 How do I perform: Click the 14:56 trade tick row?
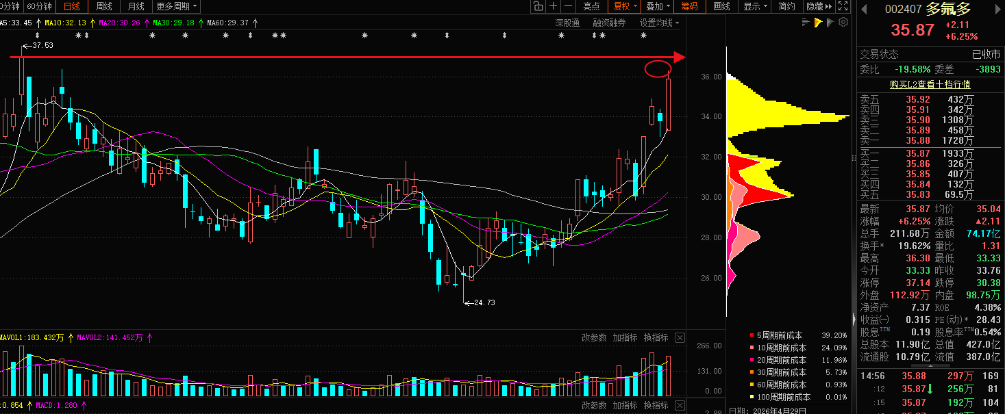(930, 376)
